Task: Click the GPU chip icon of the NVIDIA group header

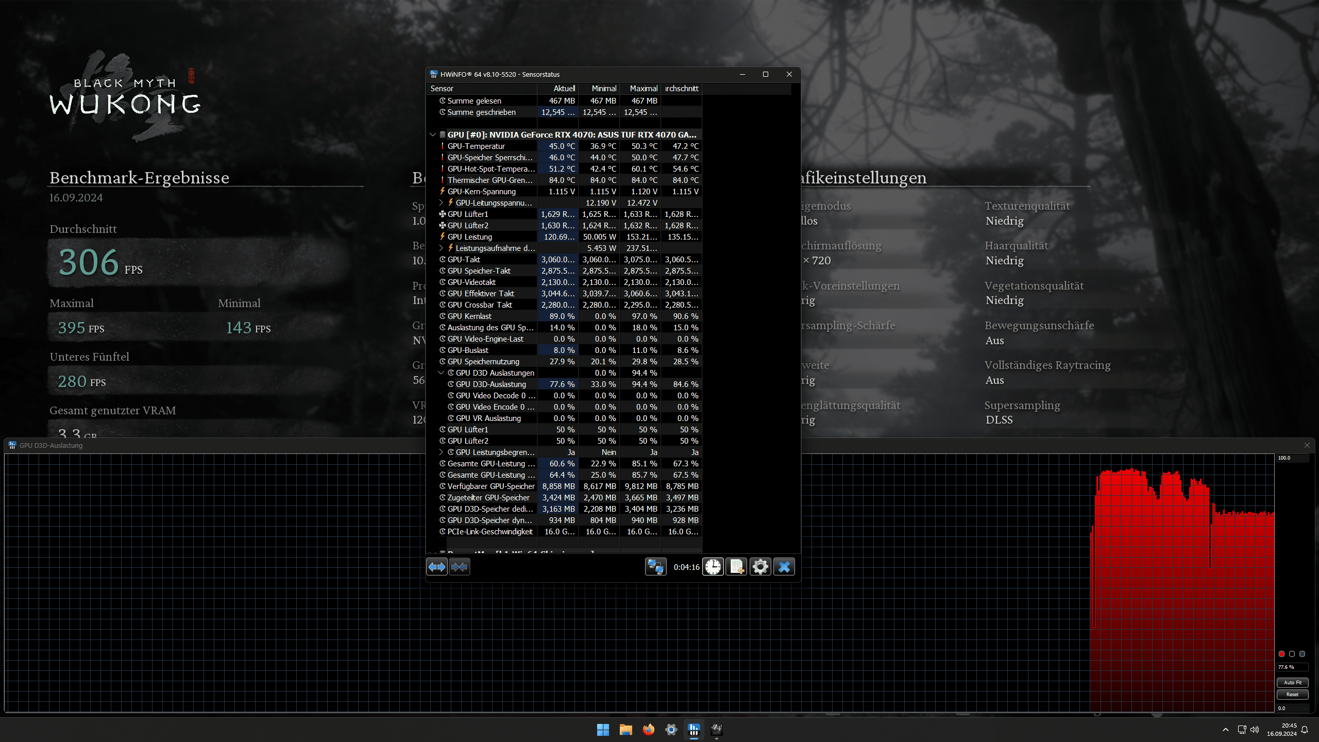Action: tap(442, 134)
